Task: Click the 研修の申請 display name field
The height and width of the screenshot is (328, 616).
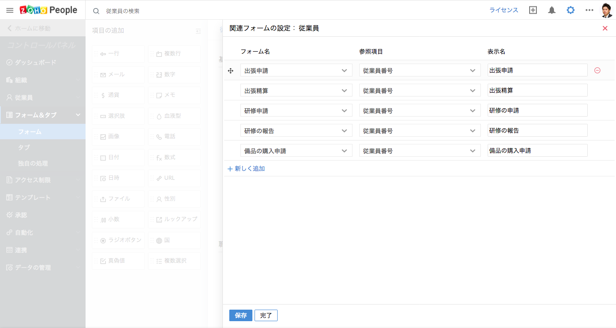Action: click(x=537, y=111)
